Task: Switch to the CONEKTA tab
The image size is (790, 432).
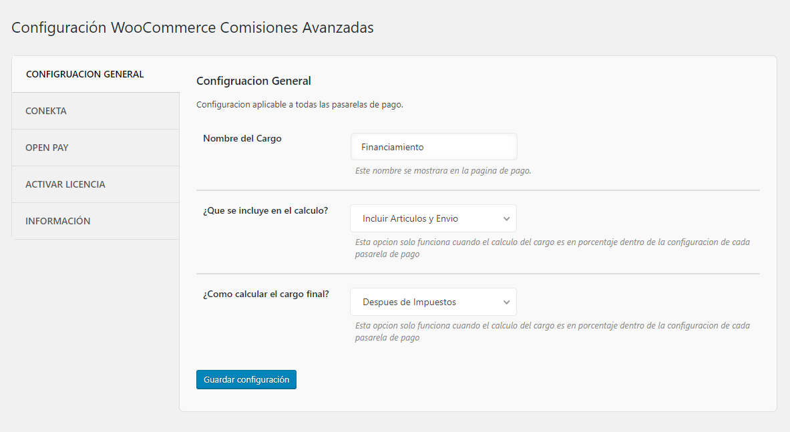Action: [46, 111]
